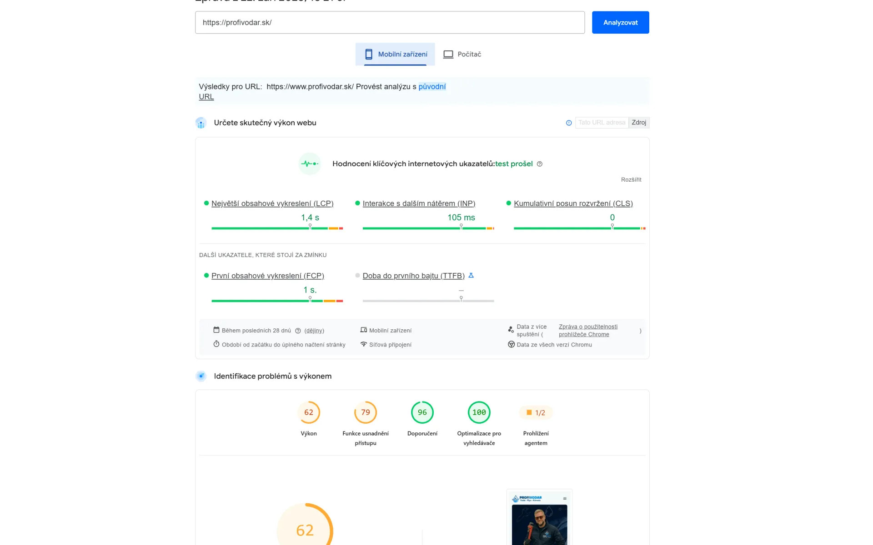Jump to Funkce usnadnění přístupu score 79
This screenshot has height=545, width=873.
tap(366, 412)
